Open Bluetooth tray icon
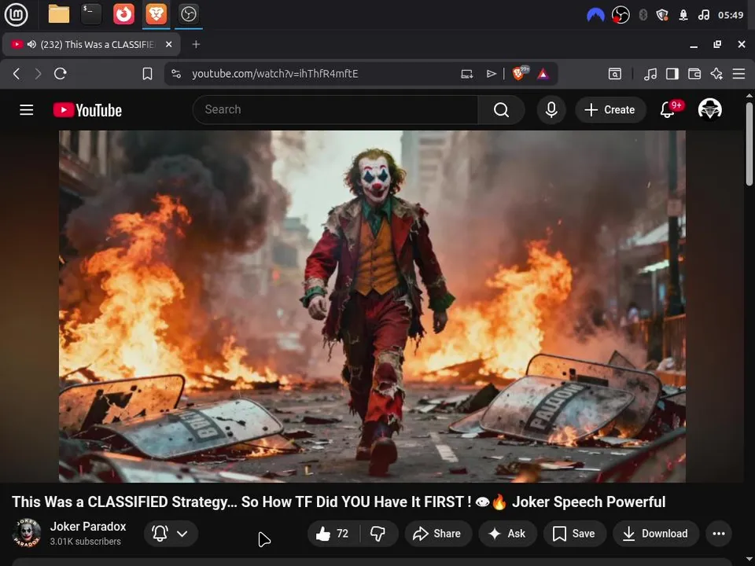 [x=643, y=15]
